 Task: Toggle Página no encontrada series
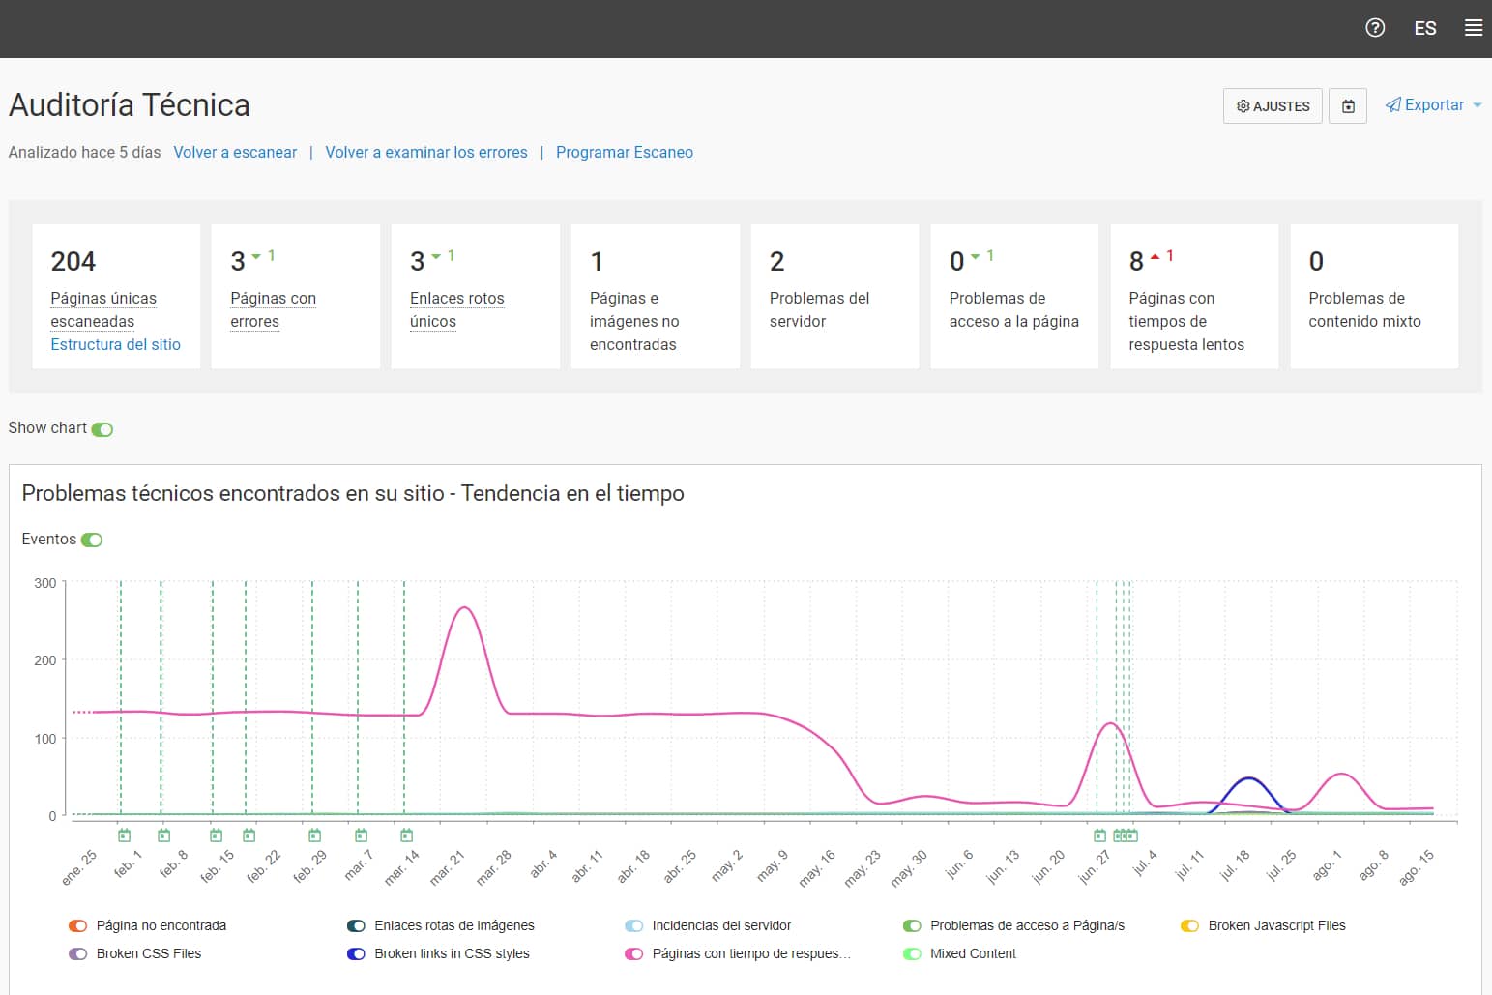point(78,925)
